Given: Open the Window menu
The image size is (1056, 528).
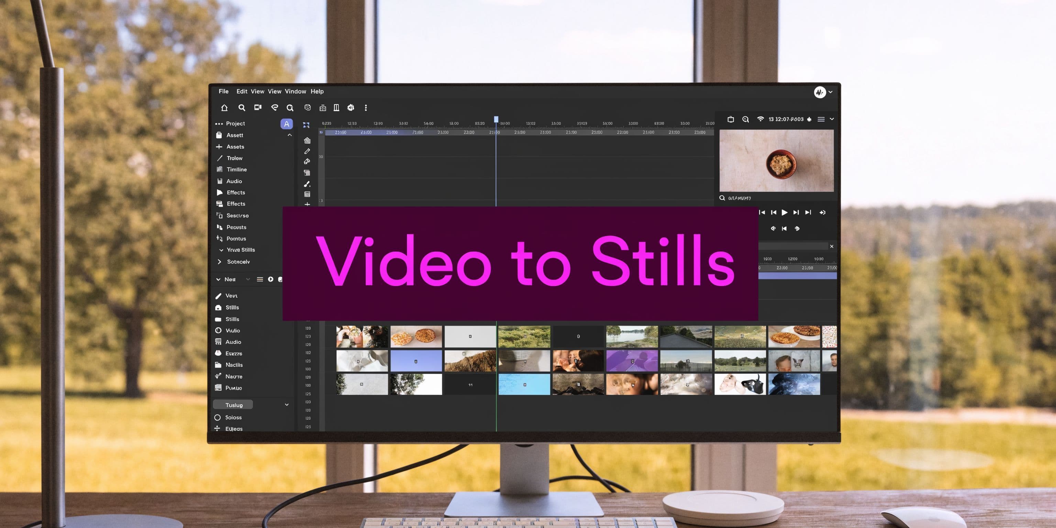Looking at the screenshot, I should pos(295,91).
